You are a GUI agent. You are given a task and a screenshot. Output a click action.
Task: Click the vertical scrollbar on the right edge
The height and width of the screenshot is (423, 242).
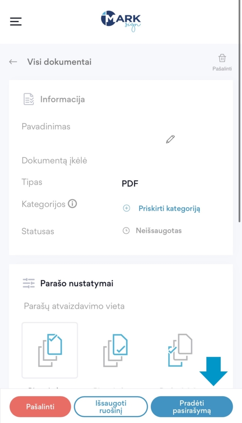239,111
